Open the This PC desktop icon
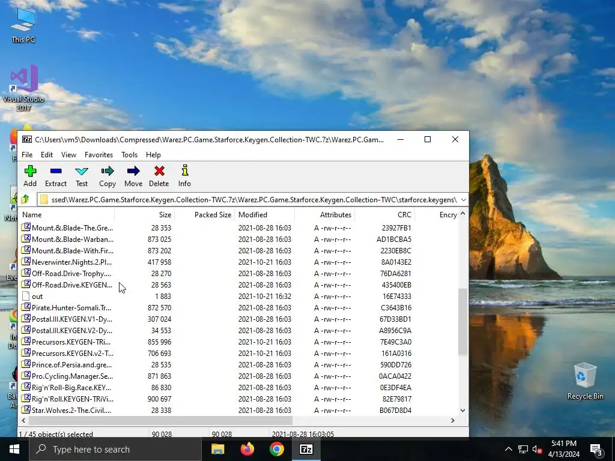 23,25
